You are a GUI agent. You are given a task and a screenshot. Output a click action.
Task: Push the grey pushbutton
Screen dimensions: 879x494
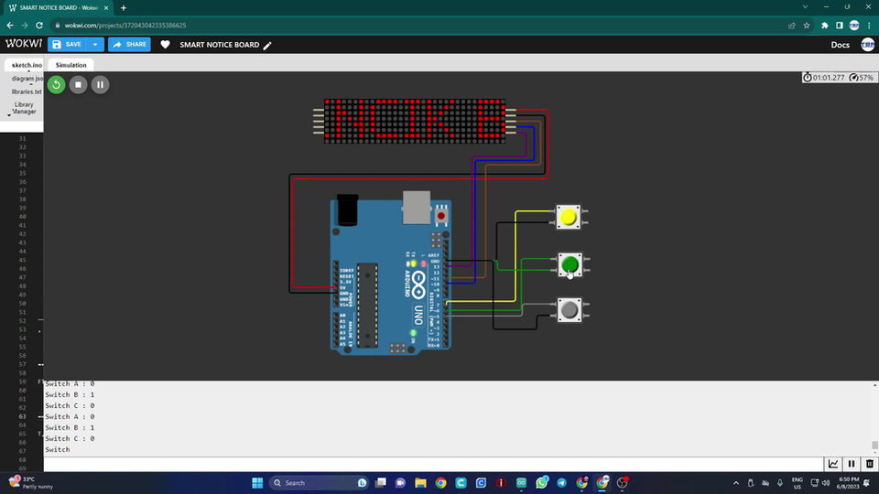tap(569, 310)
